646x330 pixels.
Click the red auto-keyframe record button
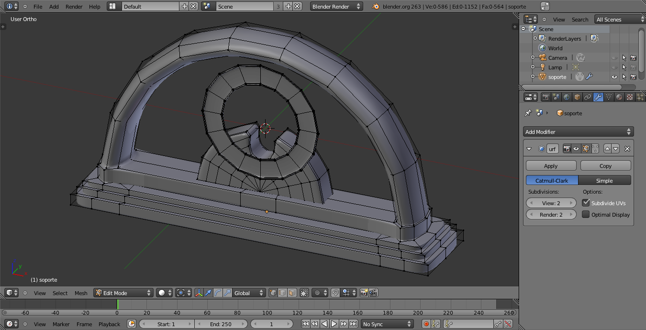(x=426, y=324)
